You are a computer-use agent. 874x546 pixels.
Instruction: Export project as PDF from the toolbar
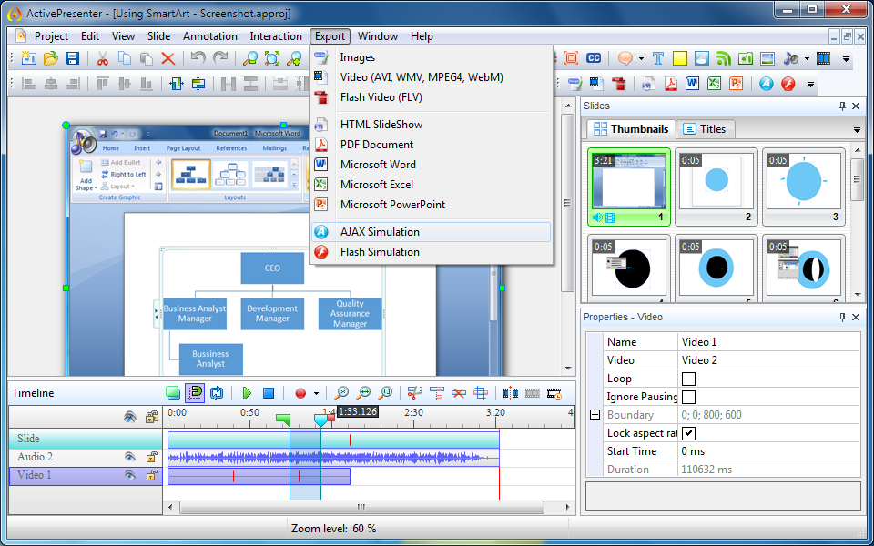pos(671,83)
